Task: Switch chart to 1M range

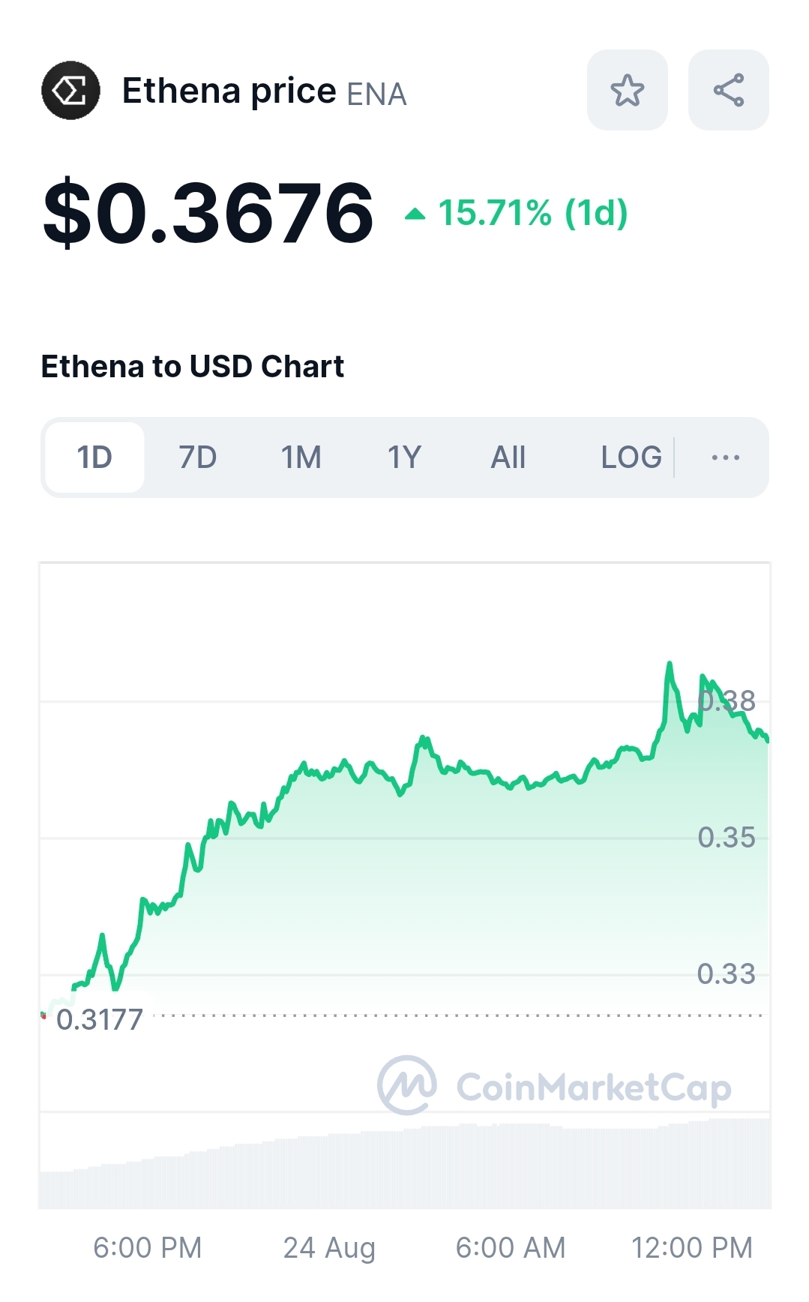Action: pos(301,457)
